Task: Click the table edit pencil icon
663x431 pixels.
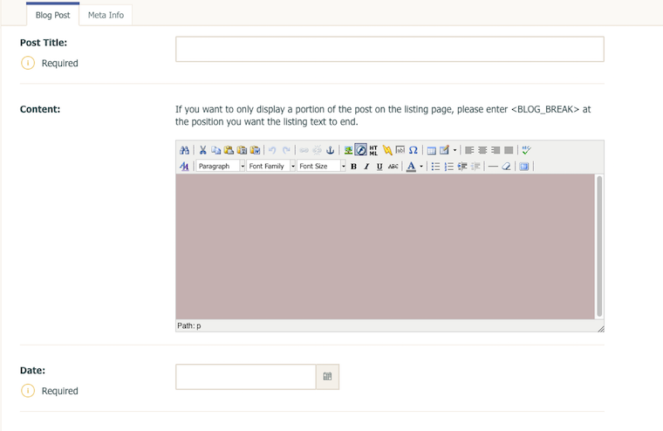Action: point(444,150)
